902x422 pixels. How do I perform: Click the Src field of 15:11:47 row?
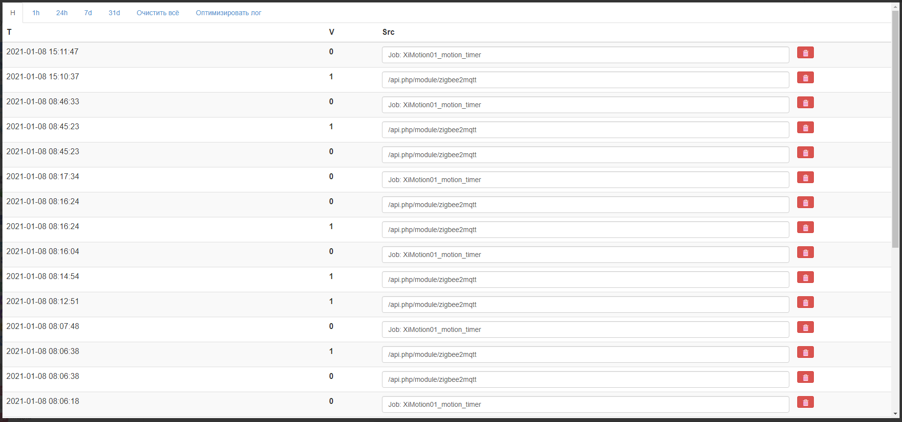[585, 55]
